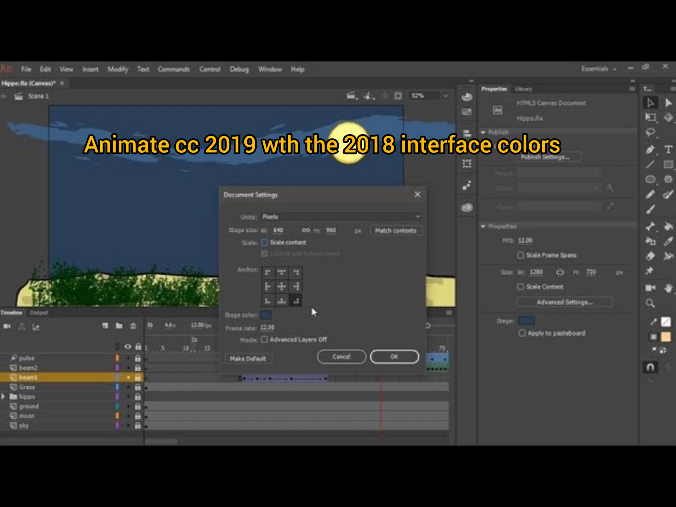The image size is (676, 507).
Task: Switch to the Library tab
Action: tap(524, 89)
